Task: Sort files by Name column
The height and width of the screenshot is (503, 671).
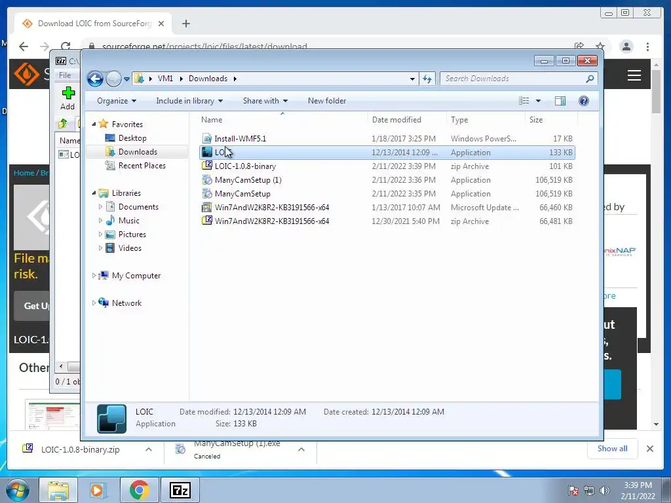Action: coord(282,120)
